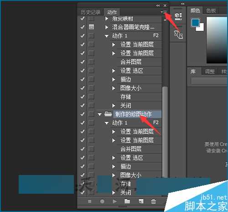The height and width of the screenshot is (212, 228).
Task: Click the Stop playing/recording button
Action: coord(90,201)
